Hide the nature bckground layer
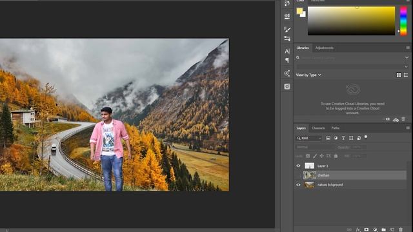The width and height of the screenshot is (413, 232). coord(298,185)
